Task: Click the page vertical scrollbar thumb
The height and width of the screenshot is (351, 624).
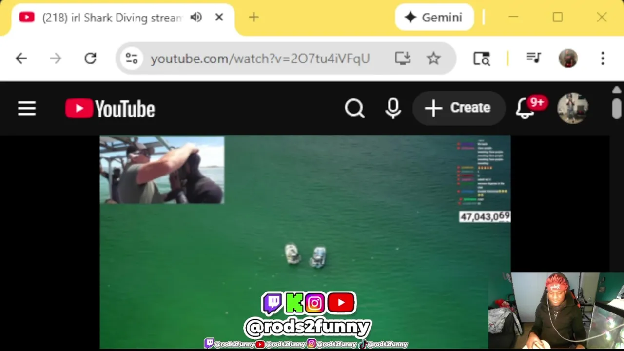Action: pos(617,108)
